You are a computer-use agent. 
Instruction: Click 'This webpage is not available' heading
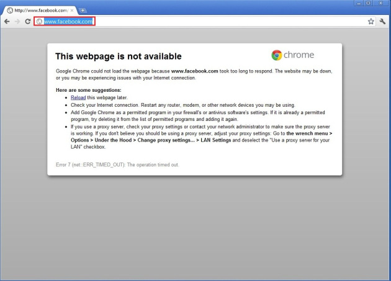pos(119,56)
